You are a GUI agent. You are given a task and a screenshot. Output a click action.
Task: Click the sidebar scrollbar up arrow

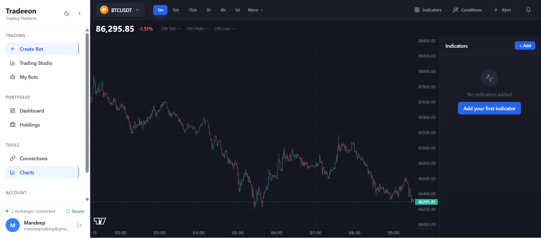click(87, 30)
